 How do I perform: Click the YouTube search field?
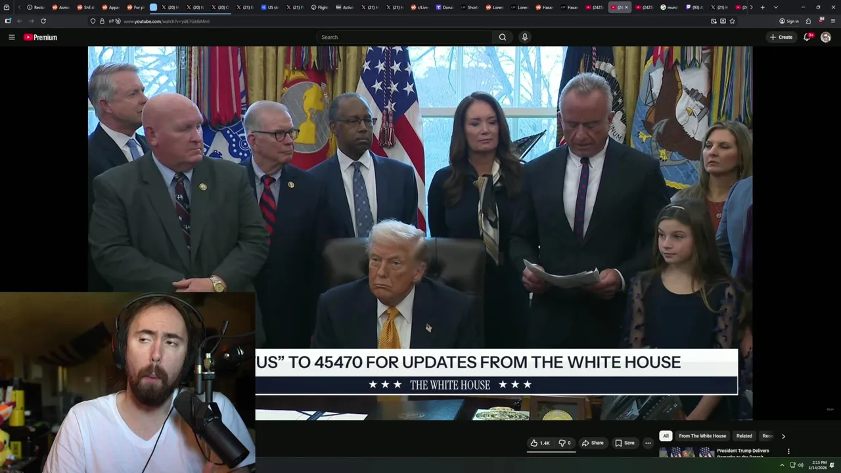click(x=404, y=37)
